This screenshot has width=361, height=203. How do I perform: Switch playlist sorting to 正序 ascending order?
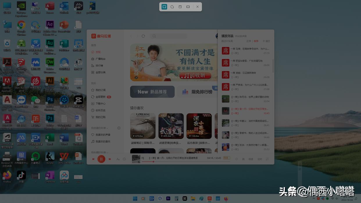[x=249, y=41]
